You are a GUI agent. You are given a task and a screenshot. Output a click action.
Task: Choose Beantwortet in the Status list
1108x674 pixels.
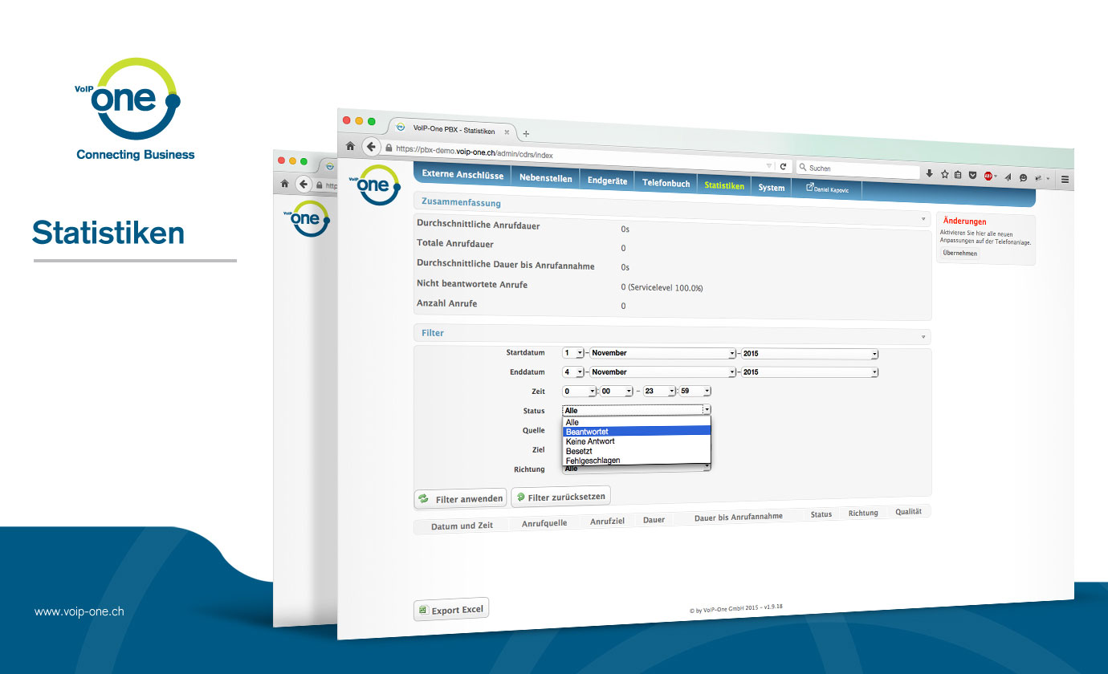637,432
